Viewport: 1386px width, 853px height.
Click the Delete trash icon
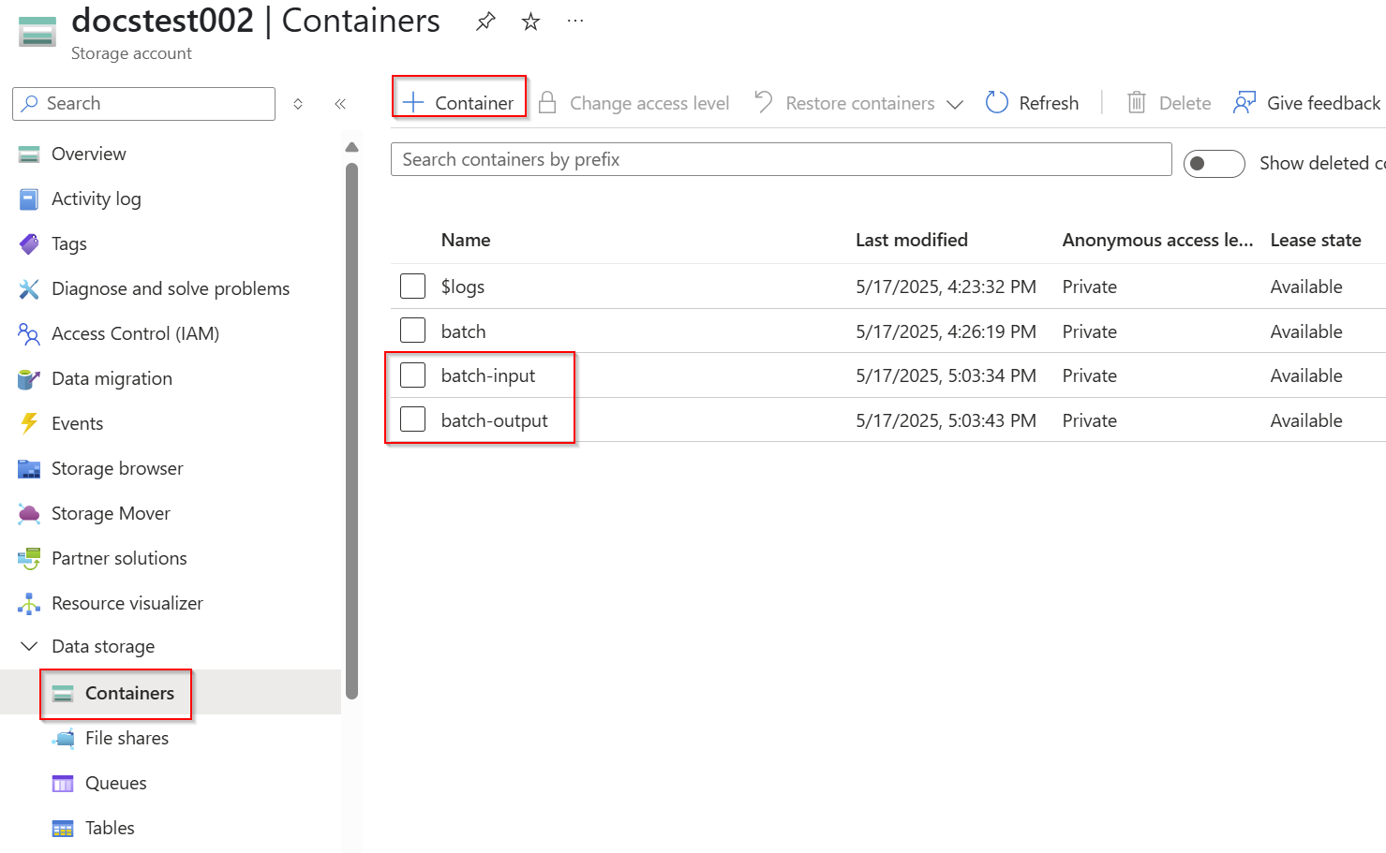click(1137, 102)
